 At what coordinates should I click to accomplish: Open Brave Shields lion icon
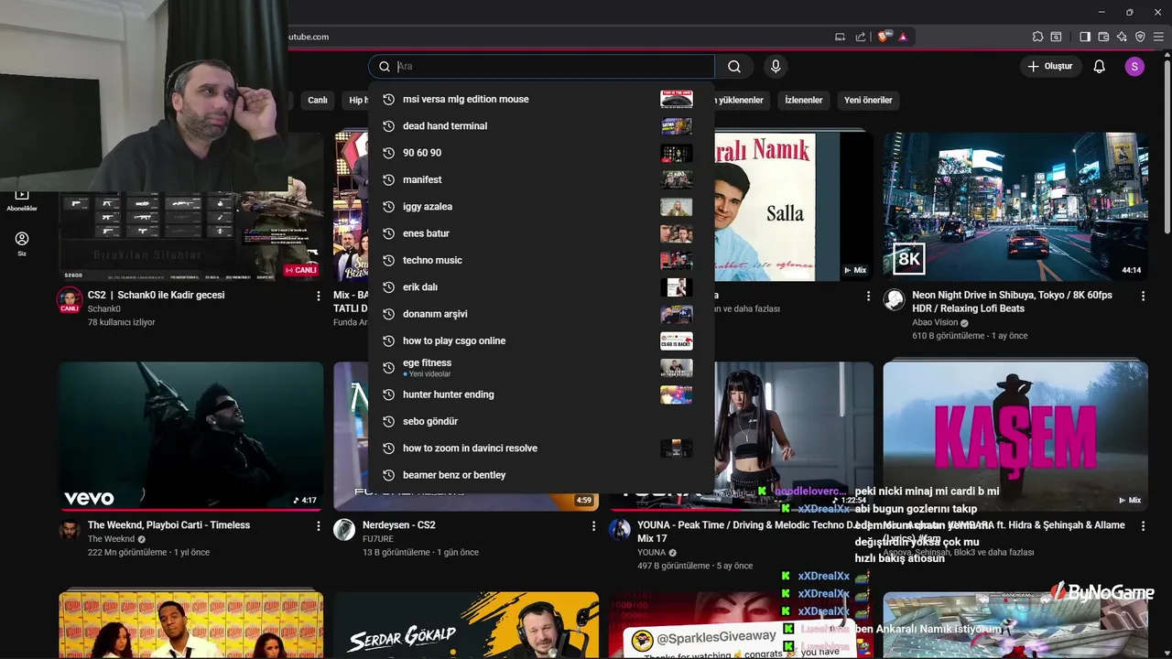(884, 37)
